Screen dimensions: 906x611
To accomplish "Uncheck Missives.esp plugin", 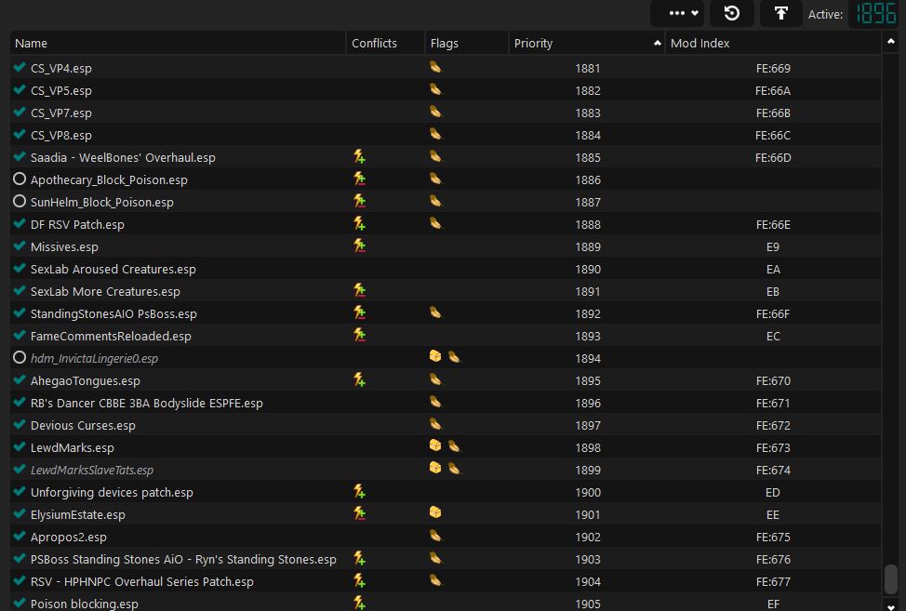I will coord(19,246).
